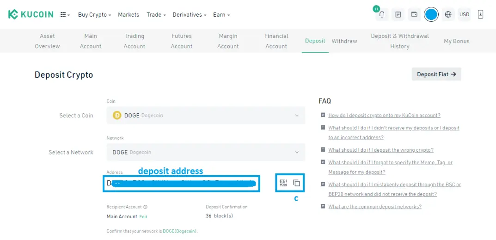The height and width of the screenshot is (240, 496).
Task: Switch to the Financial Account tab
Action: coord(276,41)
